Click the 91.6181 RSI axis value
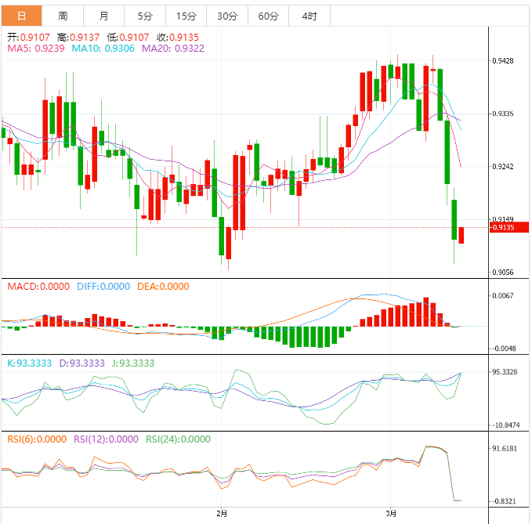Viewport: 532px width, 524px height. click(x=505, y=448)
